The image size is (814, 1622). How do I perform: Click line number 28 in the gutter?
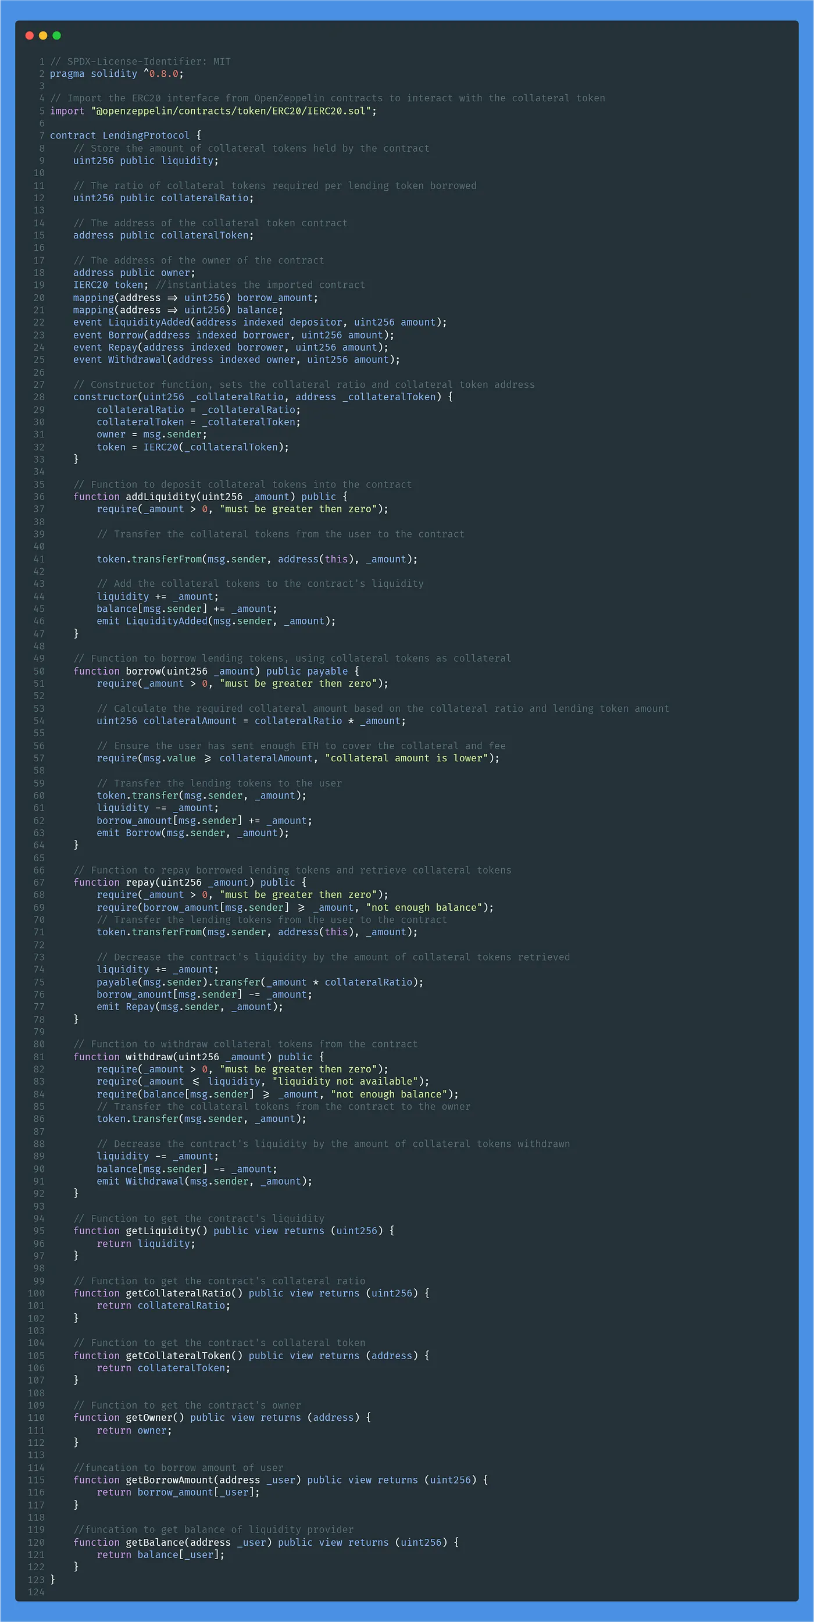coord(39,397)
